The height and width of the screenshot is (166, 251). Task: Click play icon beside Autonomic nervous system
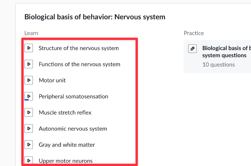29,128
